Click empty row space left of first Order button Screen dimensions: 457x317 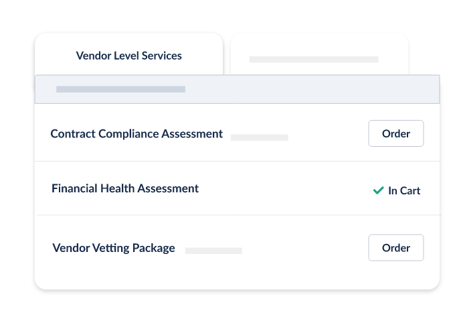(328, 134)
